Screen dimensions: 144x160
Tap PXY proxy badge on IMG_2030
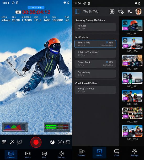click(125, 134)
